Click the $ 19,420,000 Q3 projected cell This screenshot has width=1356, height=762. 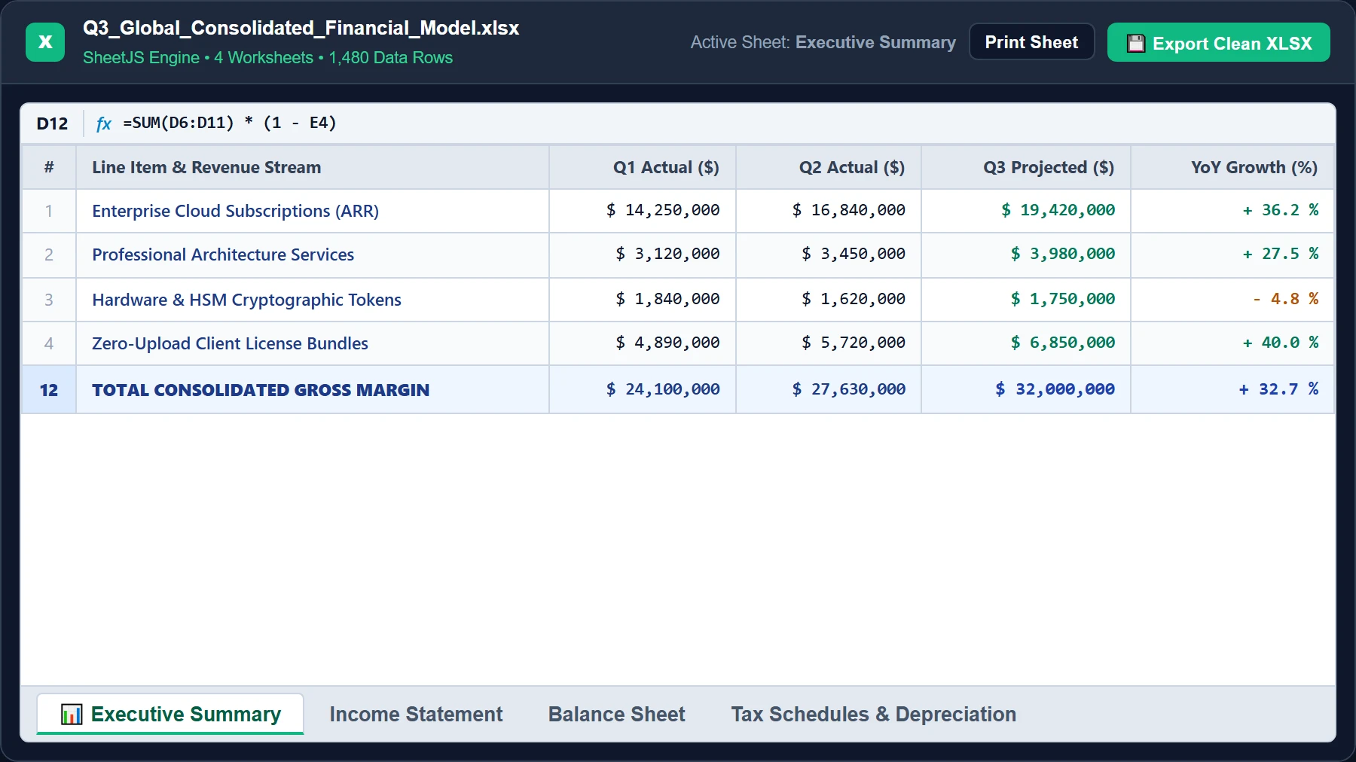point(1026,211)
